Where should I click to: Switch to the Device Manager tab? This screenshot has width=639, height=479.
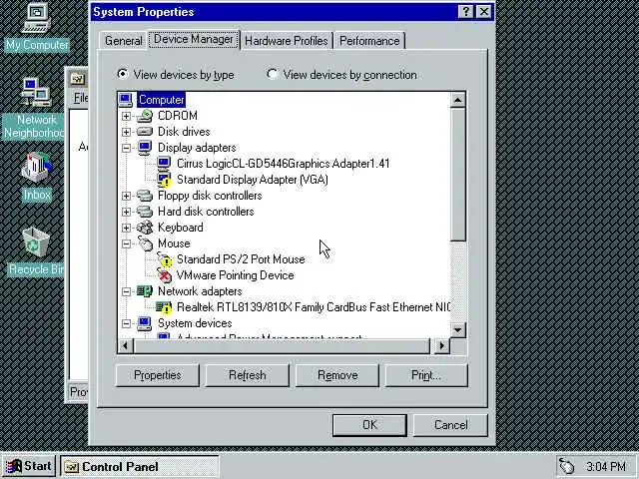[194, 40]
